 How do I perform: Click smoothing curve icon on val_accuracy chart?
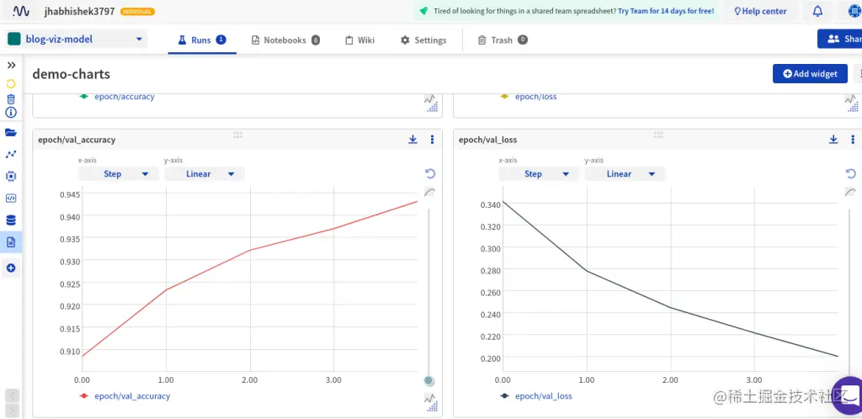(430, 192)
